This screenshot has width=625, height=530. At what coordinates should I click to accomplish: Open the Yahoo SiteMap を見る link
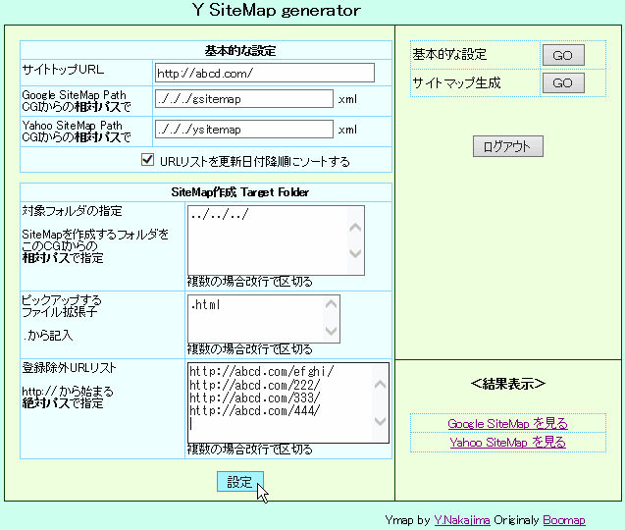coord(507,443)
